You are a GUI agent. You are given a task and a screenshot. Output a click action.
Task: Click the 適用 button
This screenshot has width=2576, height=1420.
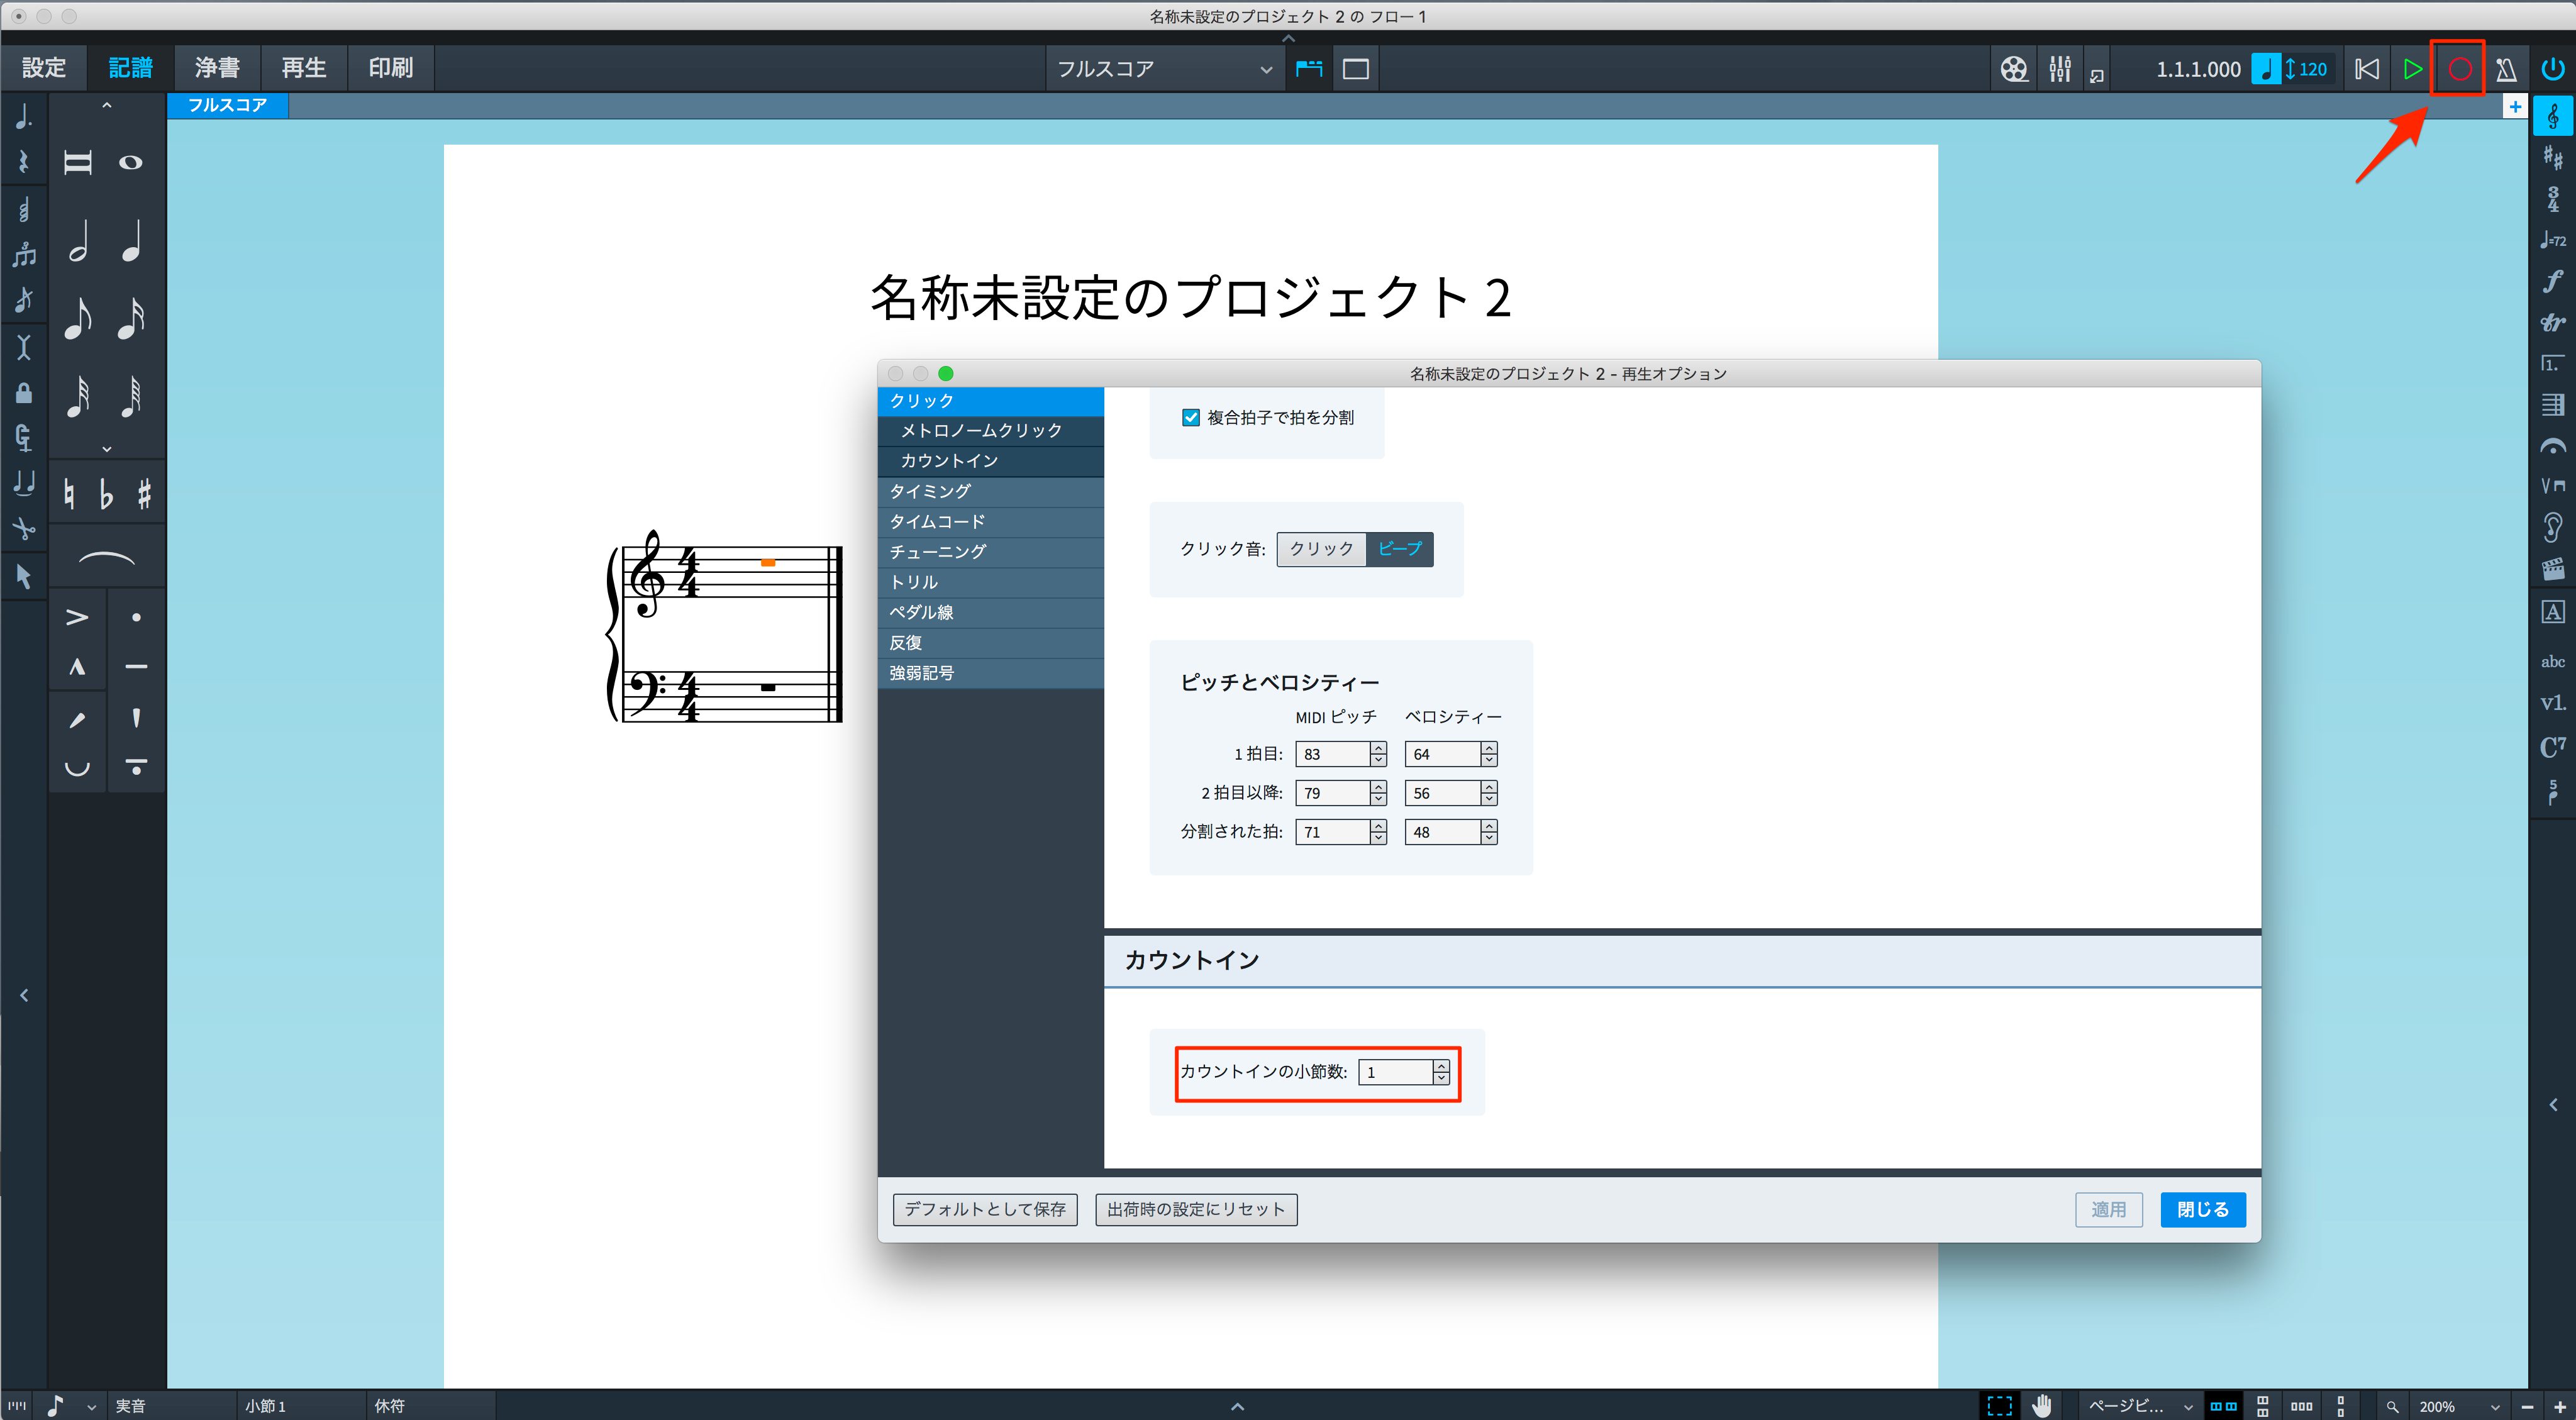2109,1209
